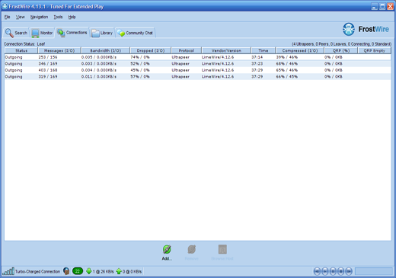Sort by QRP Empty column header

pyautogui.click(x=375, y=50)
